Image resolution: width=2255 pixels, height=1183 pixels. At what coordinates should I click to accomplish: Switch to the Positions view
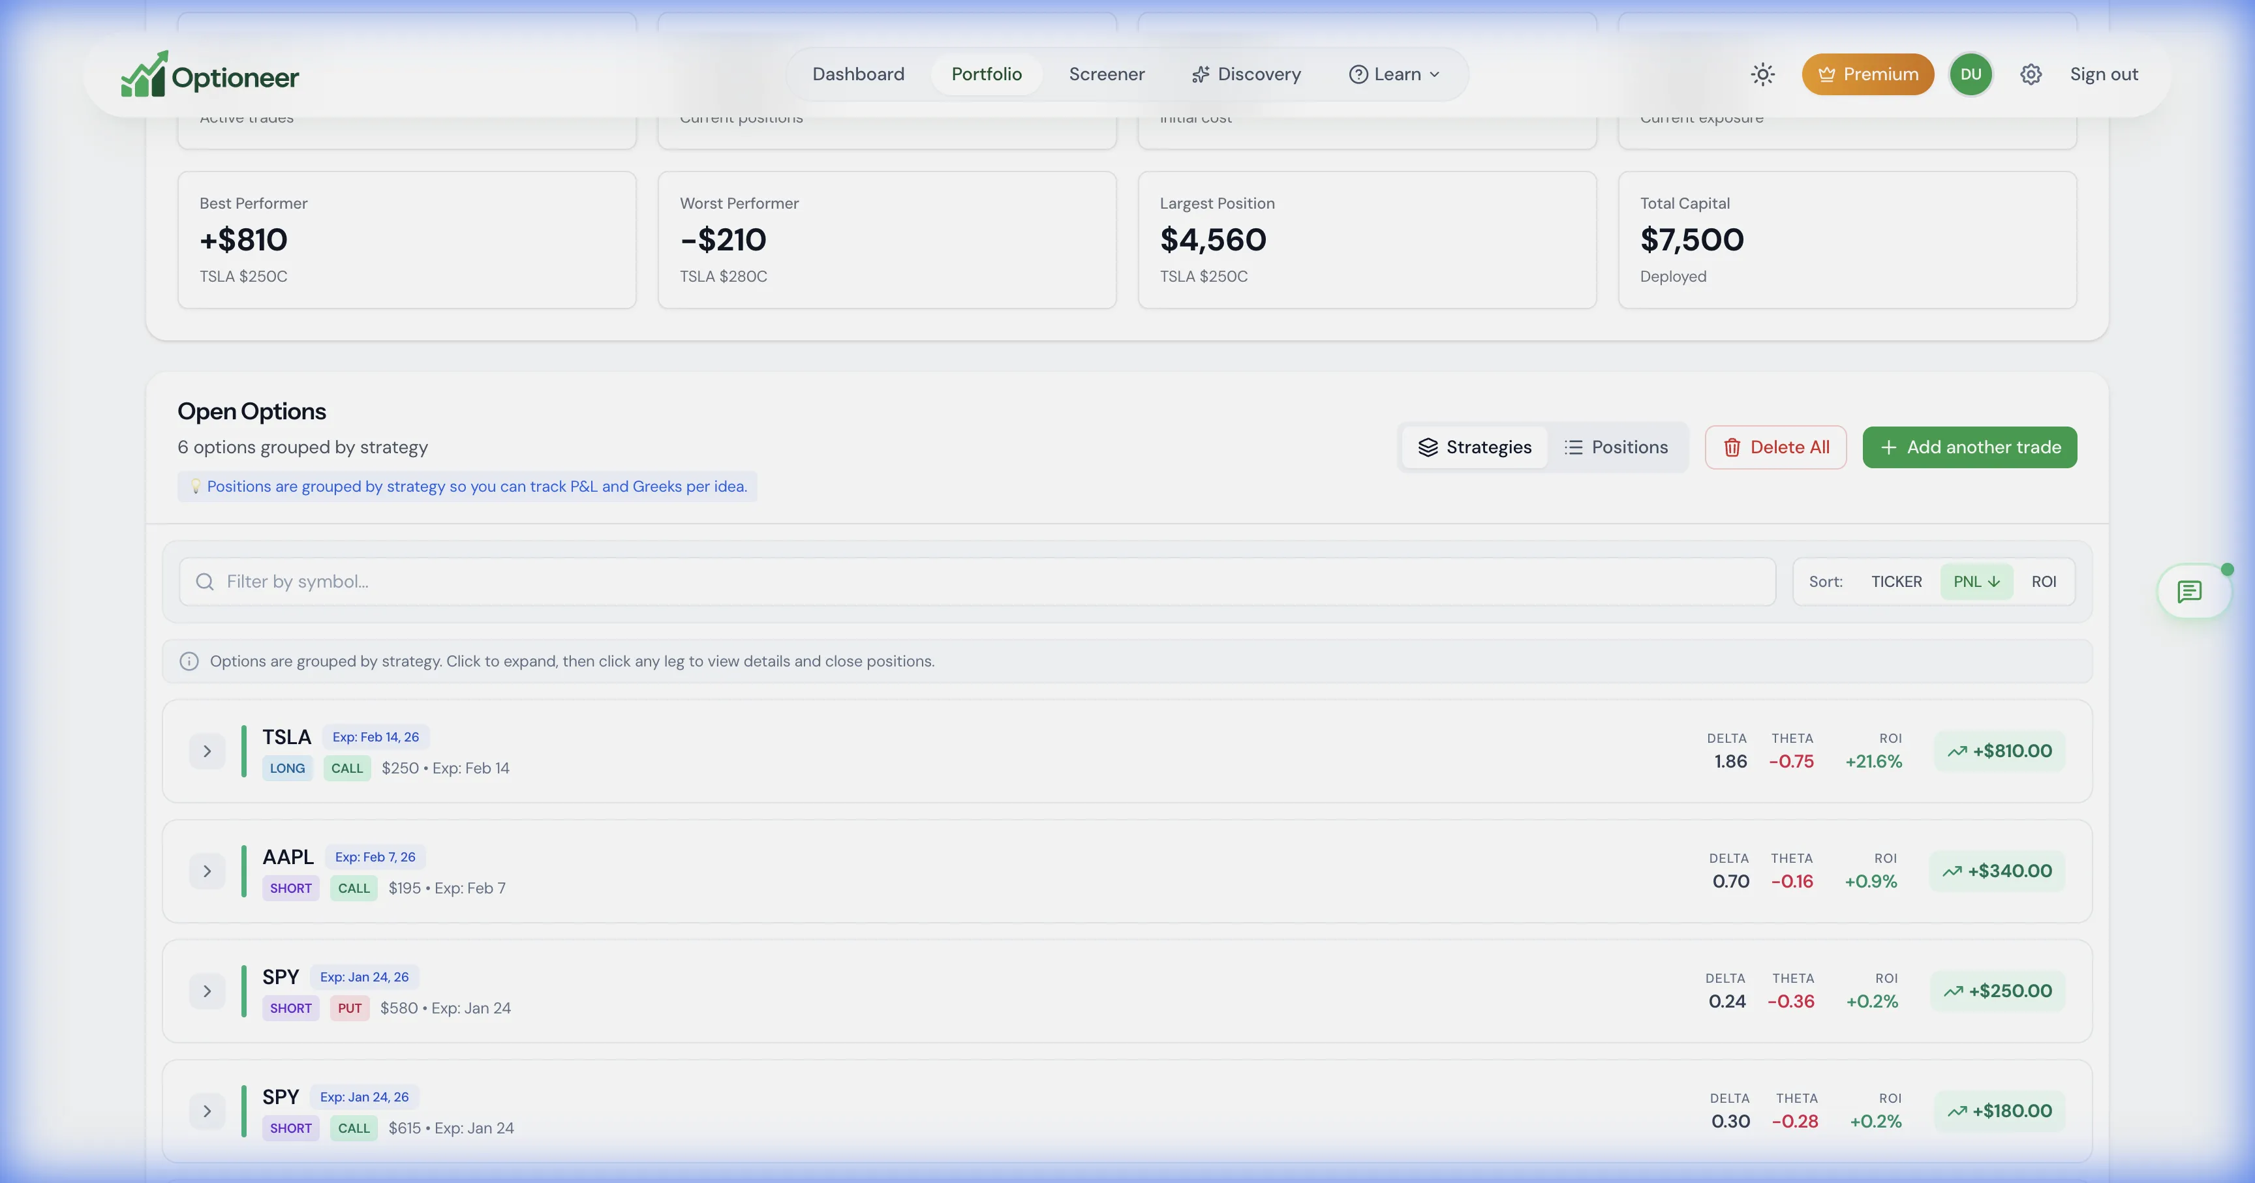(x=1616, y=447)
